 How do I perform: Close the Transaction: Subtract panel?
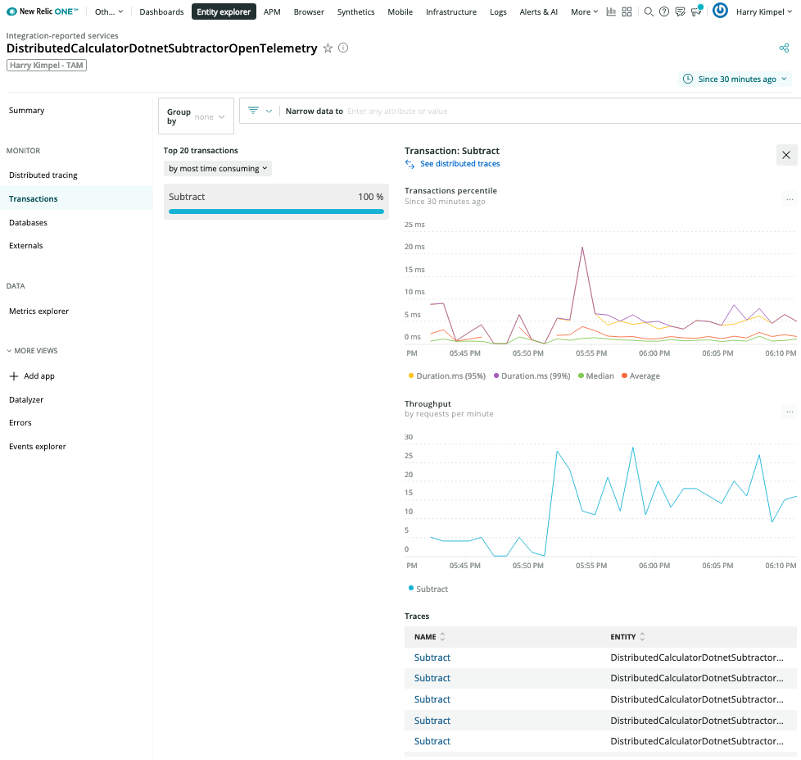coord(786,155)
